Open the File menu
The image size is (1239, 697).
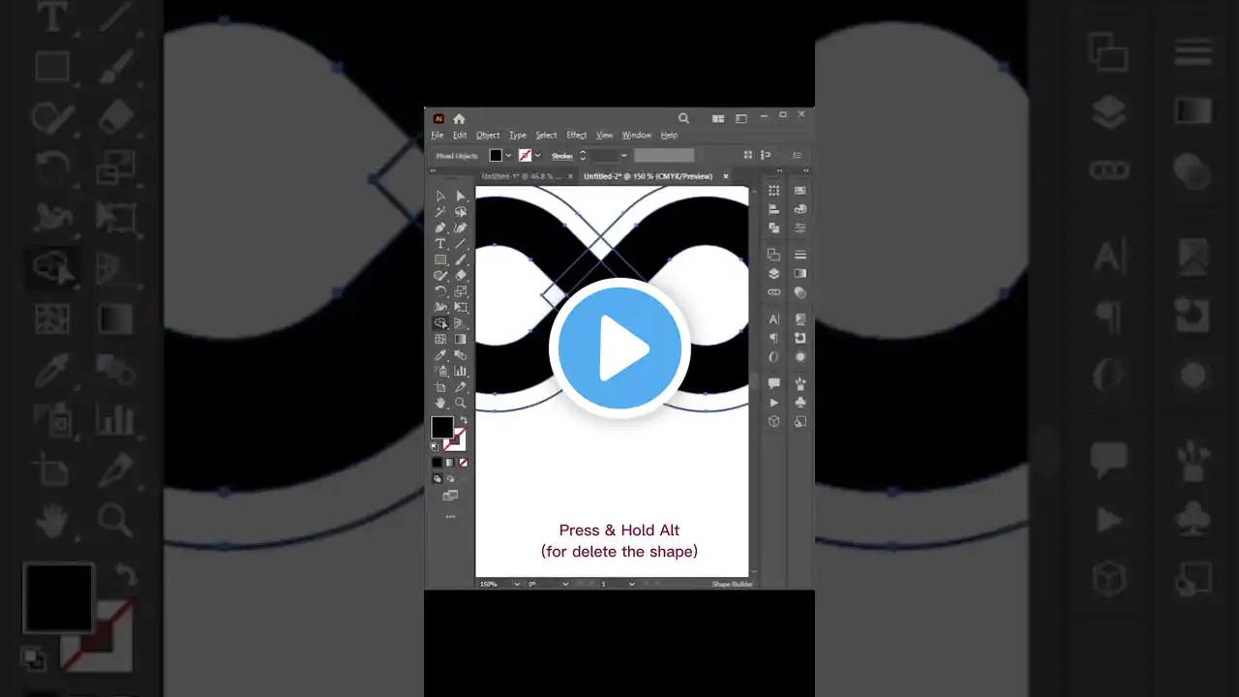click(438, 136)
